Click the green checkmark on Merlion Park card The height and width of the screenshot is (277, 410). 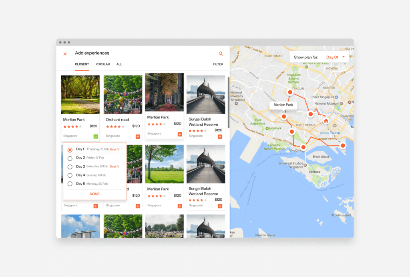tap(96, 137)
